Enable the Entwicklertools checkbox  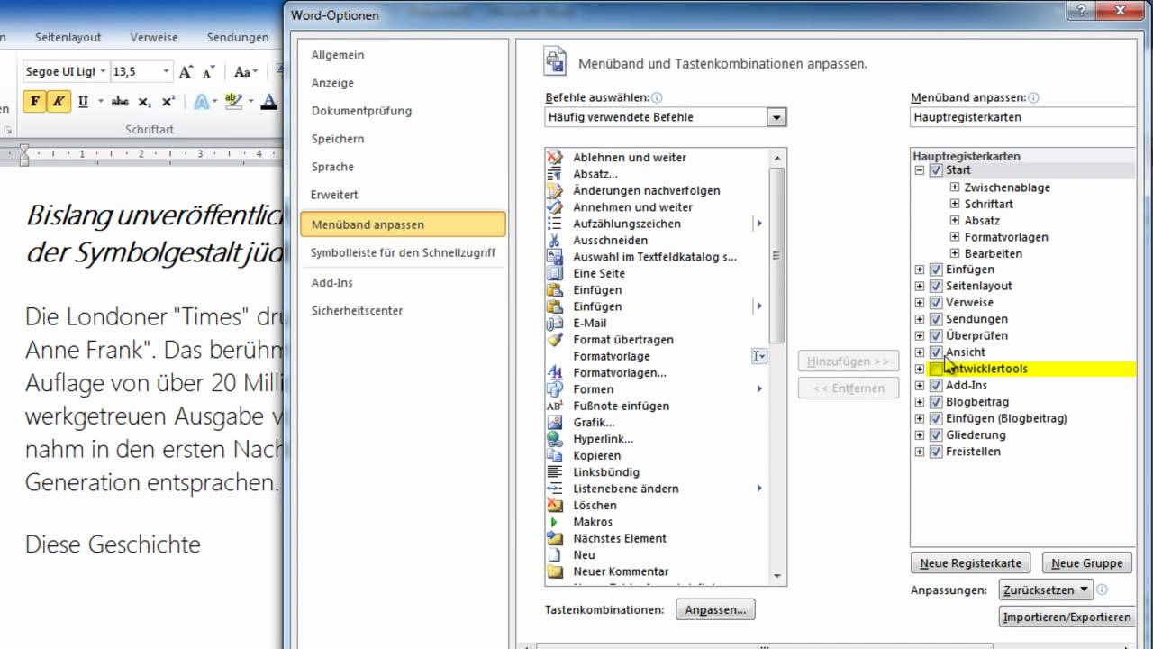(x=936, y=369)
